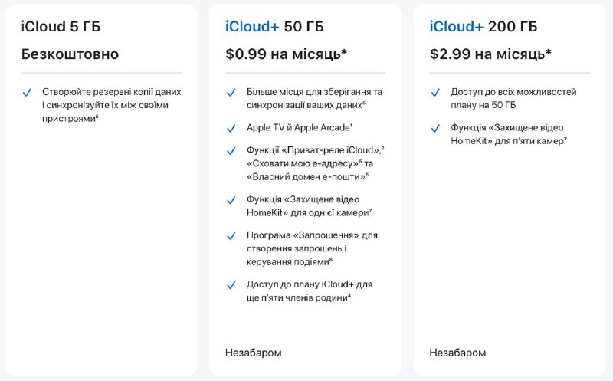This screenshot has width=613, height=381.
Task: Click the Безкоштовно price label
Action: point(70,54)
